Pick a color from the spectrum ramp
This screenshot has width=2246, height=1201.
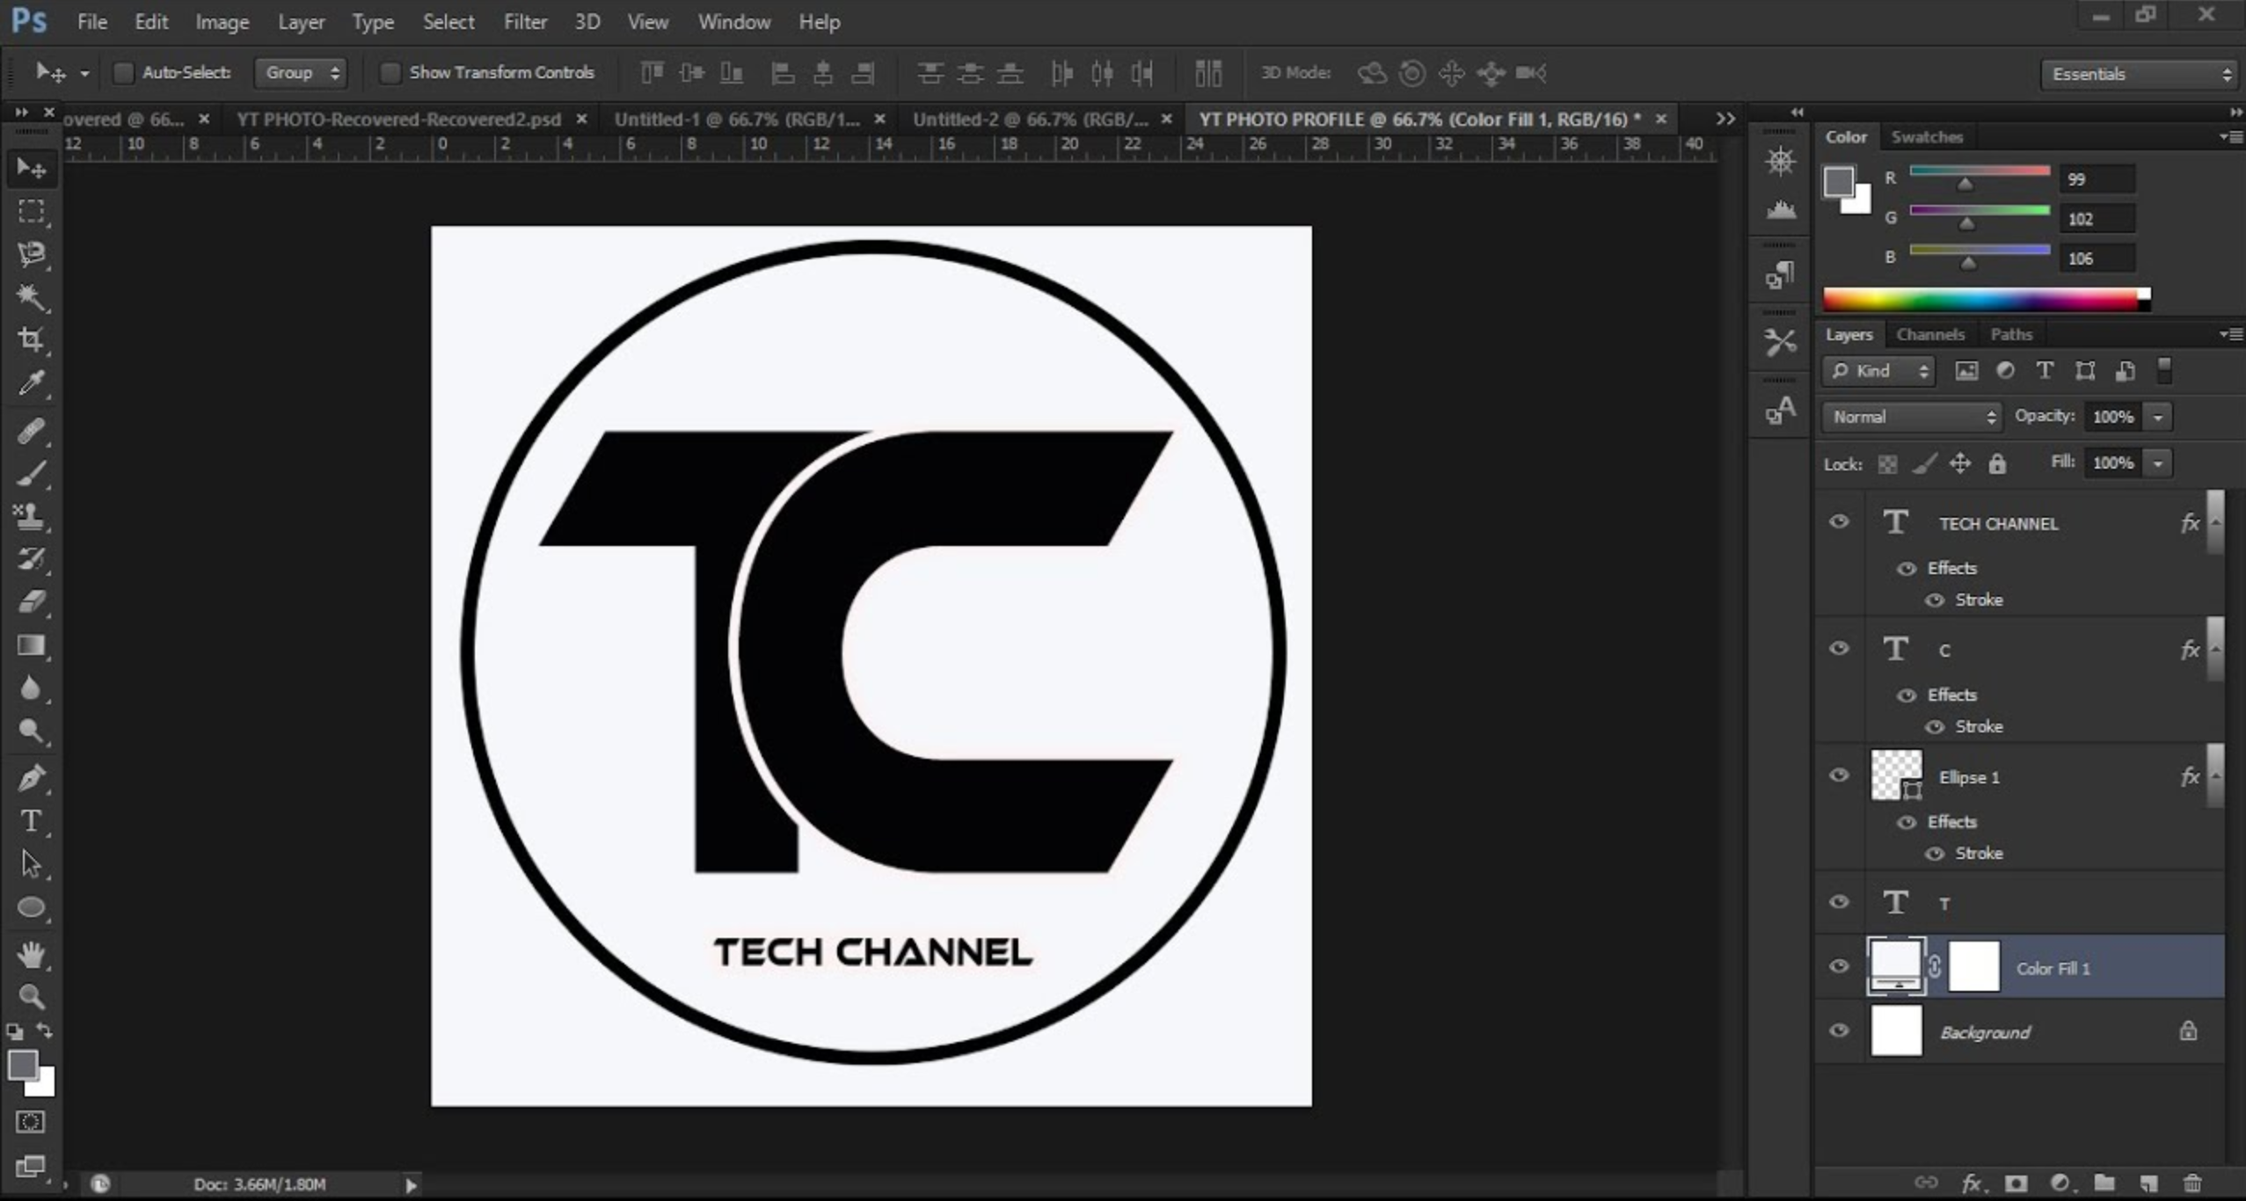click(x=1979, y=300)
